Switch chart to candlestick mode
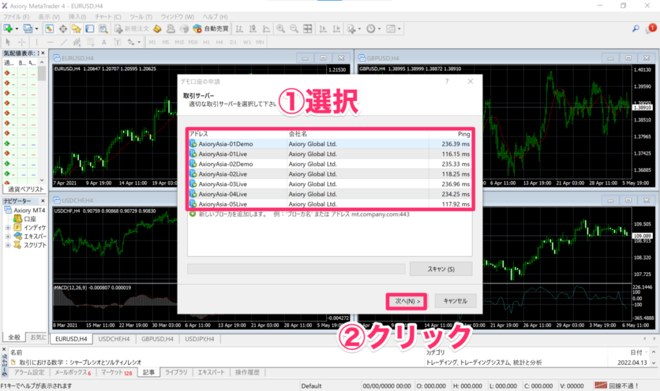The width and height of the screenshot is (660, 391). coord(253,28)
